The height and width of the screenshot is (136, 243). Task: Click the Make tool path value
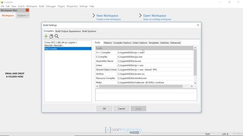155,82
